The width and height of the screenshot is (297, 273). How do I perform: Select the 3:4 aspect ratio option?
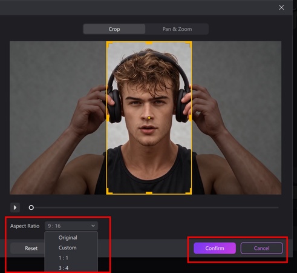[64, 268]
